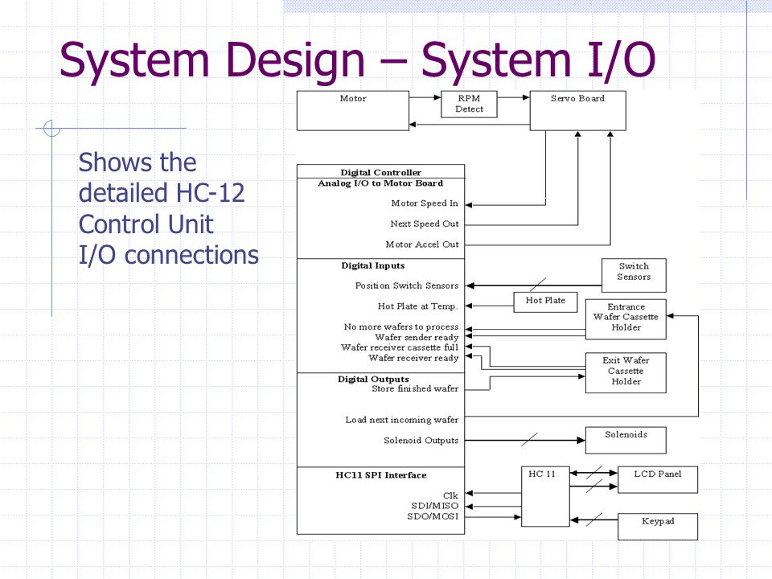The image size is (772, 579).
Task: Click 'HC11 SPI Interface' heading
Action: pyautogui.click(x=381, y=475)
